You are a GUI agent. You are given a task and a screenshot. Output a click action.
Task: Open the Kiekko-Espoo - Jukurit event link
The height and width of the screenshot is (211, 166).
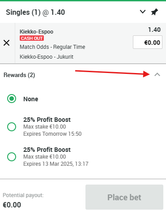pyautogui.click(x=47, y=57)
